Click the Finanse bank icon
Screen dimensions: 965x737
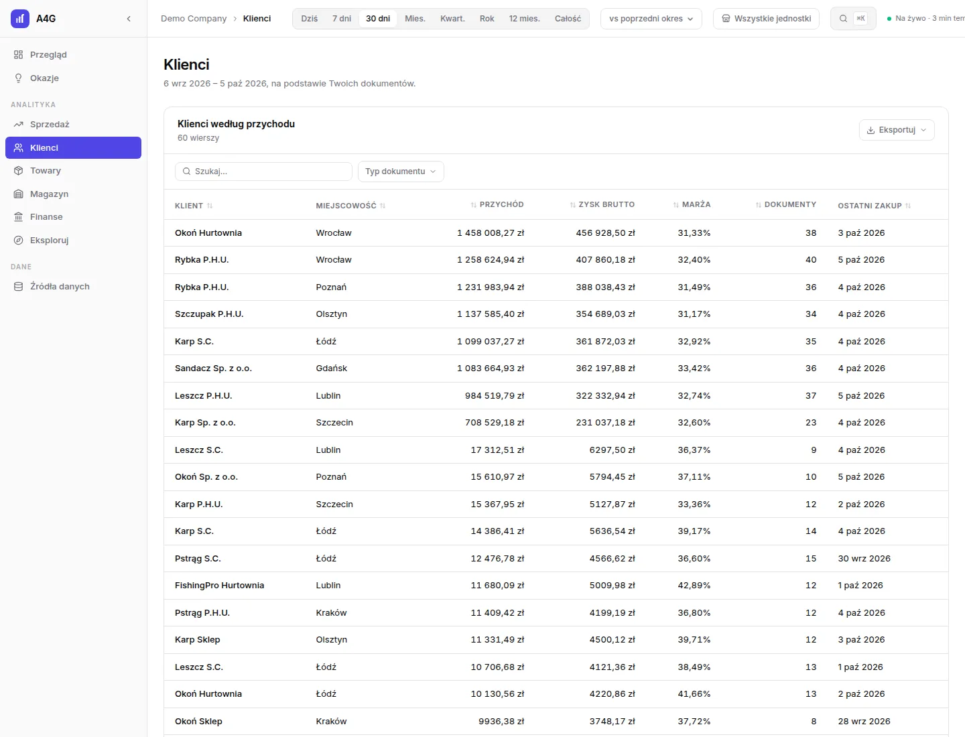tap(19, 217)
